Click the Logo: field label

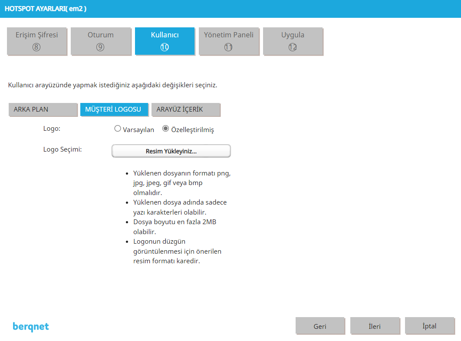(x=52, y=129)
